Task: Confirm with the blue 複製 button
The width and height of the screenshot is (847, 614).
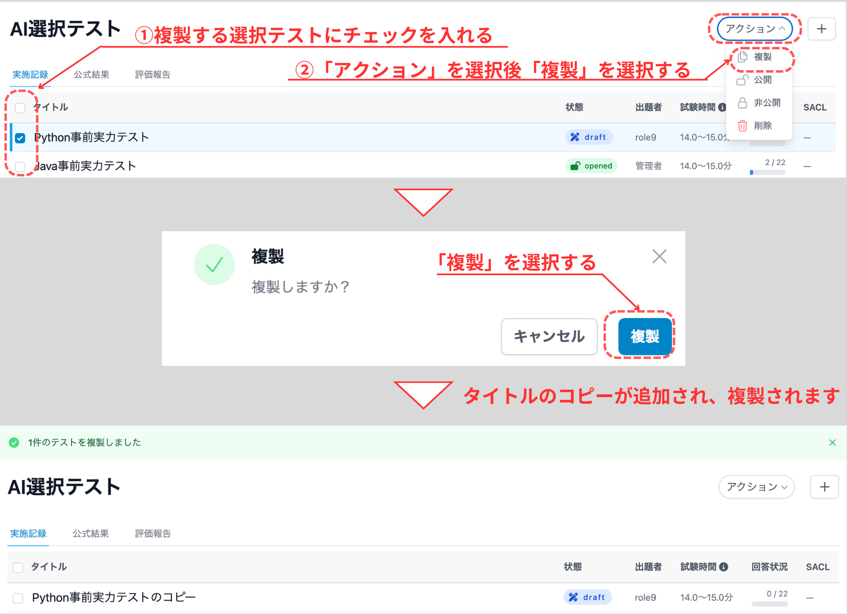Action: click(x=644, y=336)
